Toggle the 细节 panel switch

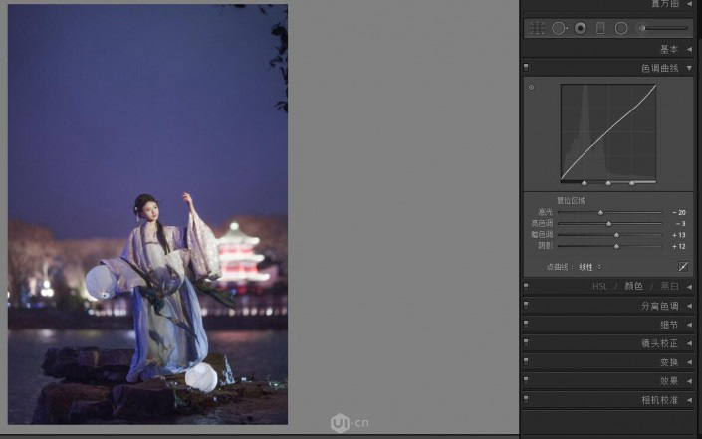pyautogui.click(x=526, y=325)
